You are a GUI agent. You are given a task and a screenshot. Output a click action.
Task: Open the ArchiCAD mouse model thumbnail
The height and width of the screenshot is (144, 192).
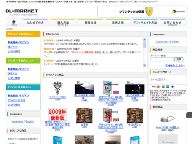(168, 119)
